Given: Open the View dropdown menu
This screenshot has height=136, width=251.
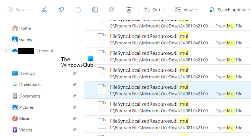Looking at the screenshot, I should 186,10.
